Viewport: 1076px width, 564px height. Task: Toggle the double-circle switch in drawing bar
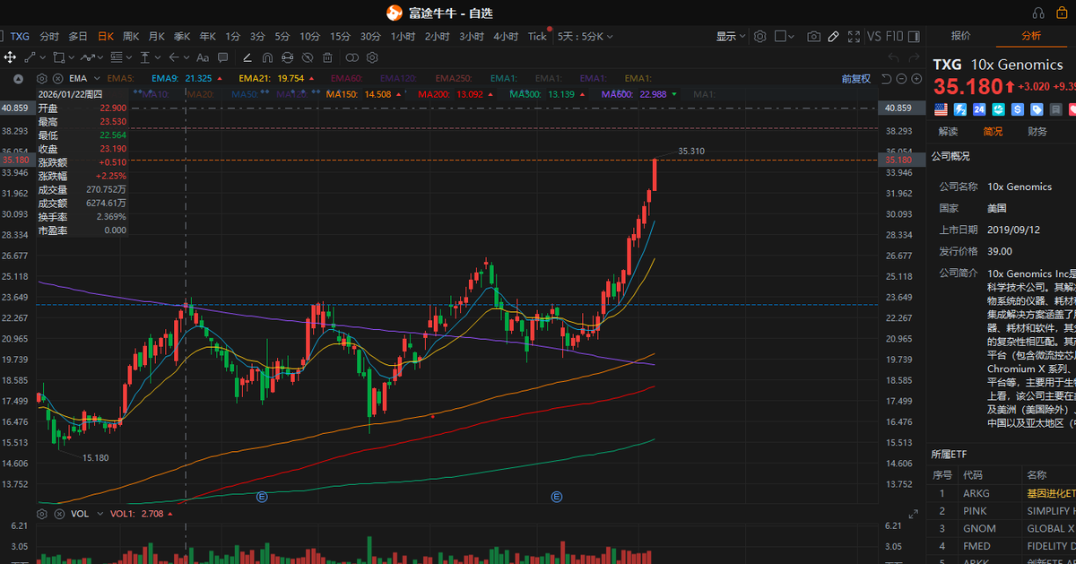pyautogui.click(x=352, y=57)
